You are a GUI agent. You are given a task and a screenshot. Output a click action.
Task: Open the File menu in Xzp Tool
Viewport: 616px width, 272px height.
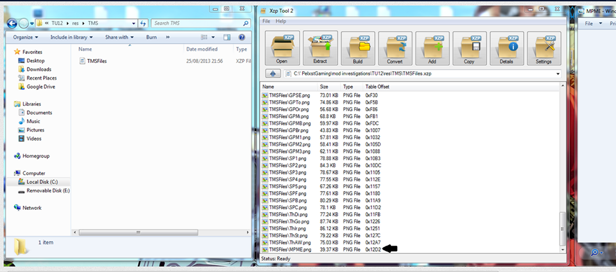point(266,21)
